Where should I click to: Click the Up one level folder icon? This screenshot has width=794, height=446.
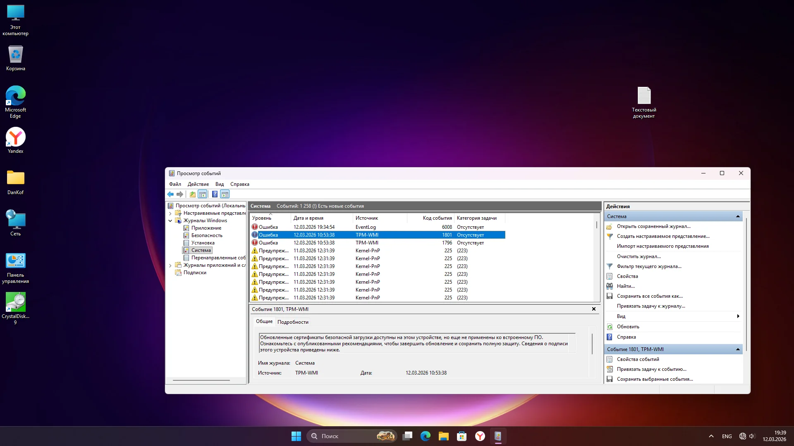point(192,194)
